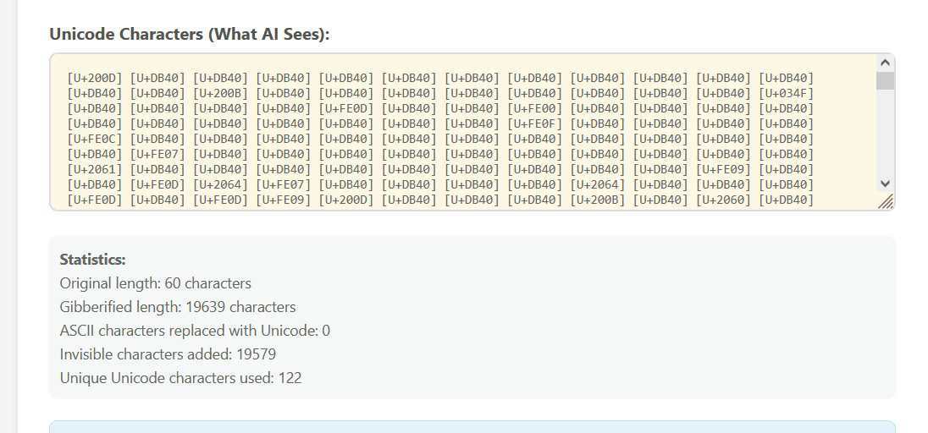The image size is (928, 433).
Task: Click the [U+034F] code in the text area
Action: pos(787,93)
